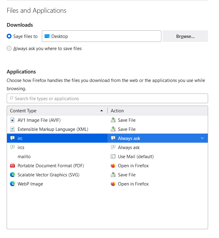Click the Edge icon beside WebP Image
This screenshot has height=238, width=219.
[x=12, y=184]
